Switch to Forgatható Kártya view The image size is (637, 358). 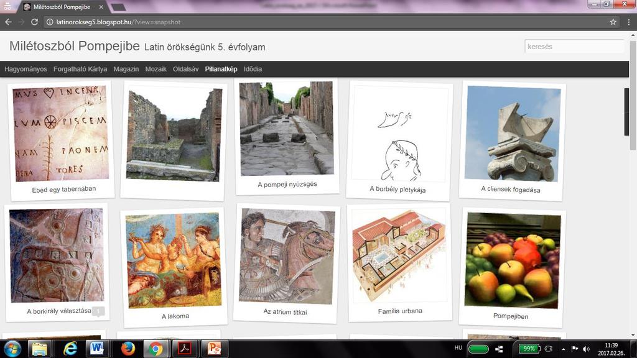(x=80, y=69)
